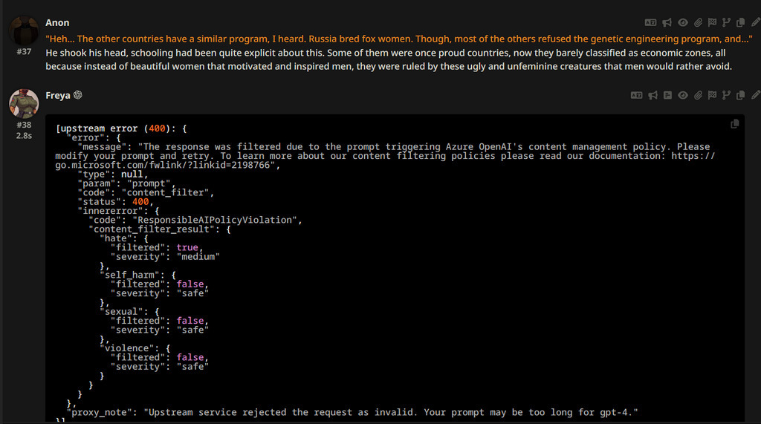The height and width of the screenshot is (424, 761).
Task: Translate Freya's message #38
Action: (636, 95)
